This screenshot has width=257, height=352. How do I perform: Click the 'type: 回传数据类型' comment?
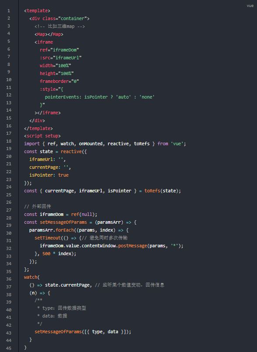click(62, 308)
